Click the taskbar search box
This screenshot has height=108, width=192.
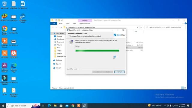pyautogui.click(x=23, y=106)
